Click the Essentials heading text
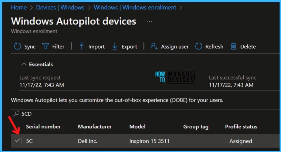This screenshot has height=152, width=281. tap(41, 64)
